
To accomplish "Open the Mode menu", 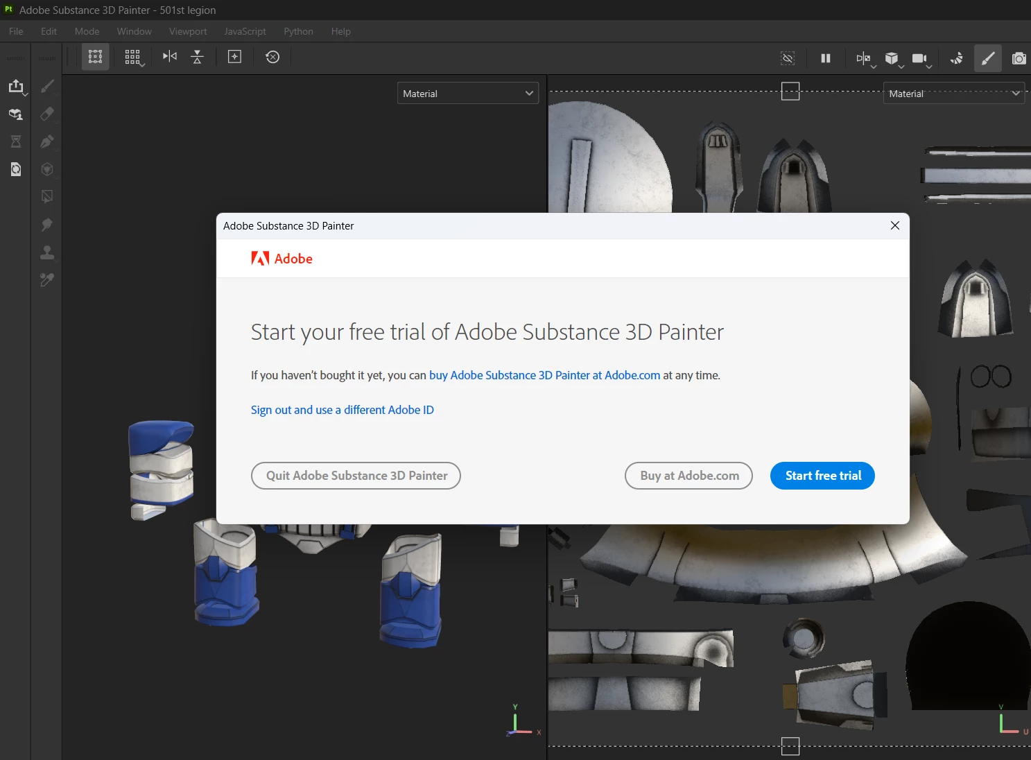I will (87, 31).
